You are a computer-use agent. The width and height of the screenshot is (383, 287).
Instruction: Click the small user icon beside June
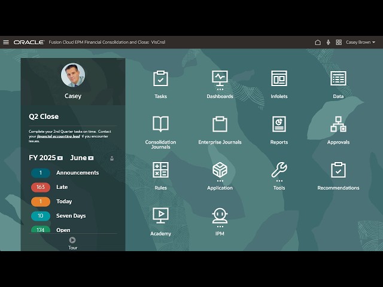(112, 158)
